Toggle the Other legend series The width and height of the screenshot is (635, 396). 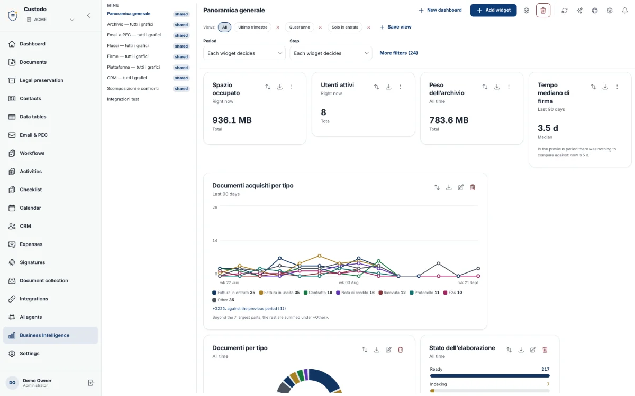coord(223,300)
